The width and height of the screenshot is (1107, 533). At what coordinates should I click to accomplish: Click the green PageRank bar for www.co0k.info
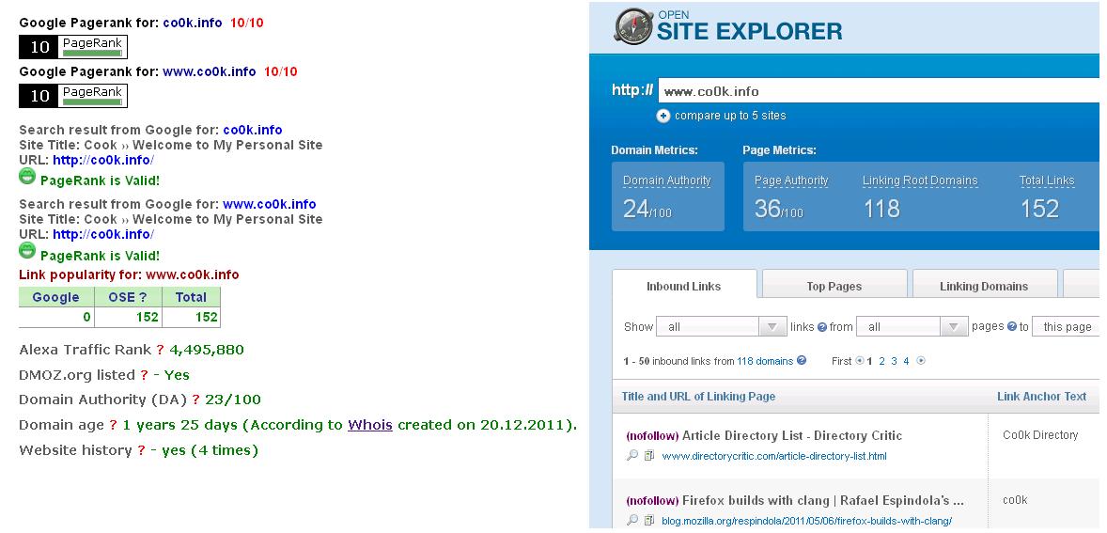click(x=92, y=102)
